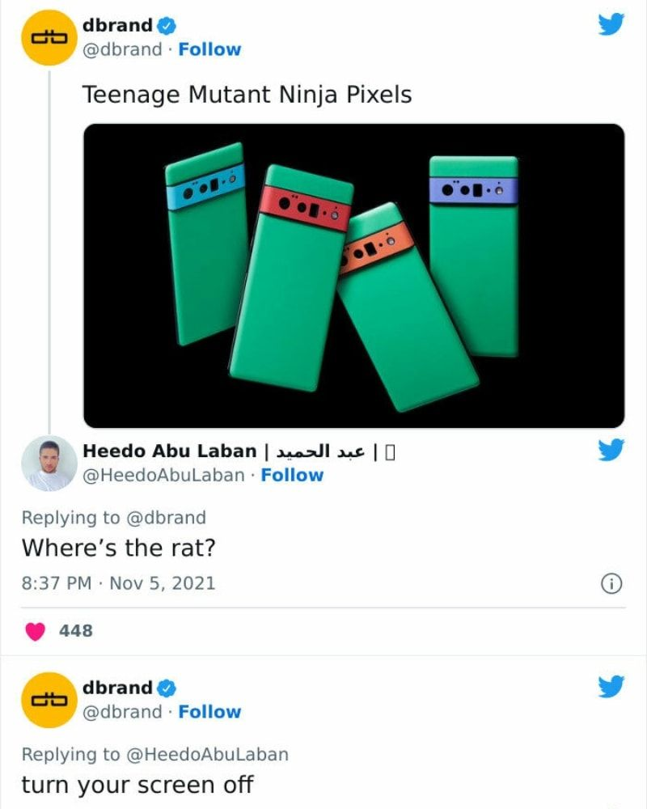Like the reply with the pink heart

click(x=35, y=631)
